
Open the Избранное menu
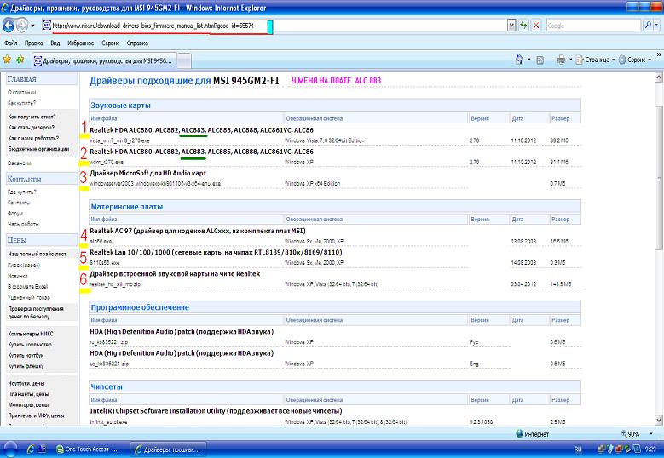pyautogui.click(x=80, y=43)
